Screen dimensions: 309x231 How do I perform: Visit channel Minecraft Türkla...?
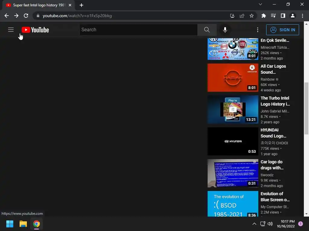click(275, 47)
